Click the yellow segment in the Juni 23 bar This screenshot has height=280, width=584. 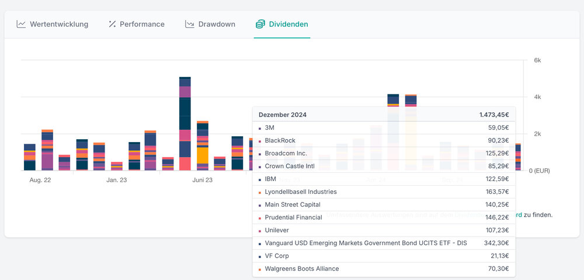(203, 155)
